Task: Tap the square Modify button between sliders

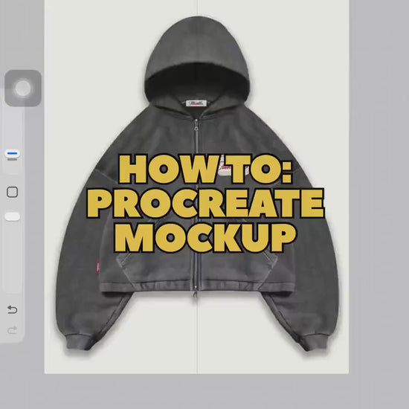Action: 12,192
